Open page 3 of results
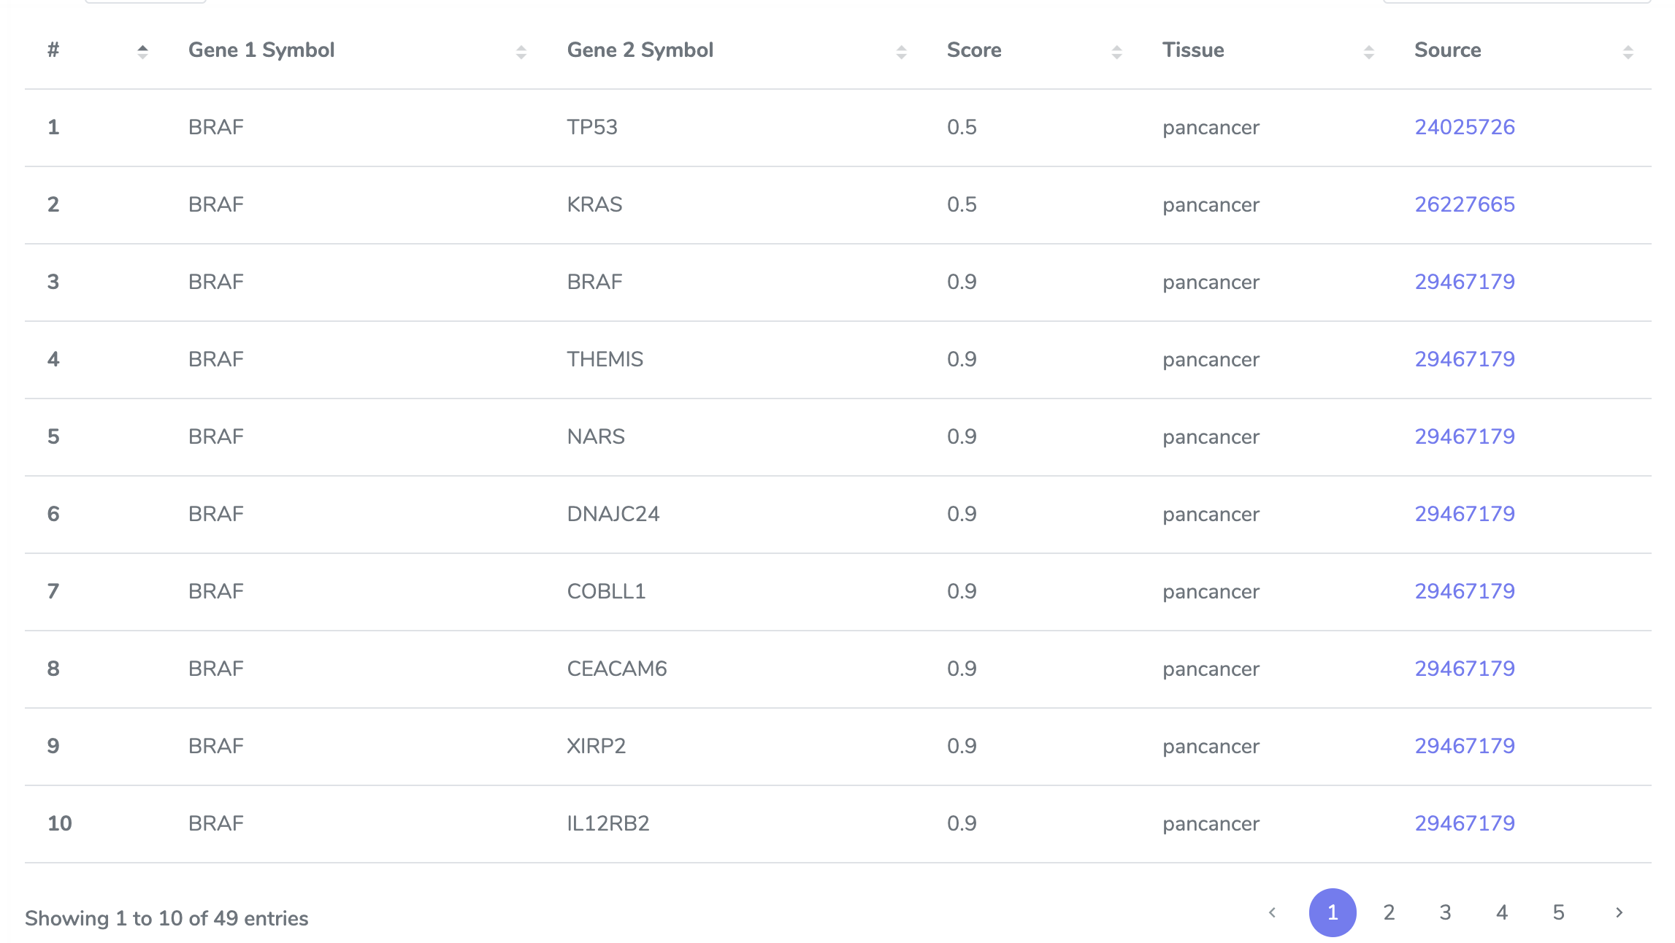Viewport: 1675px width, 943px height. coord(1445,912)
